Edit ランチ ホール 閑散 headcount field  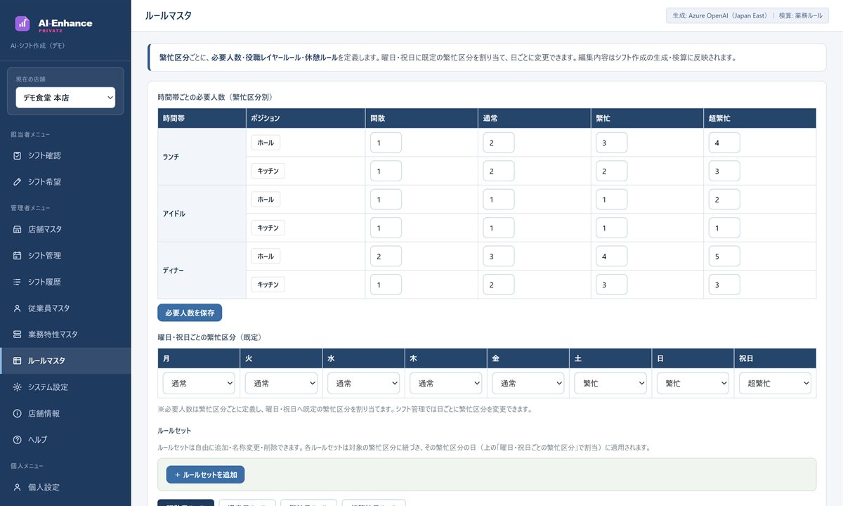(x=386, y=143)
